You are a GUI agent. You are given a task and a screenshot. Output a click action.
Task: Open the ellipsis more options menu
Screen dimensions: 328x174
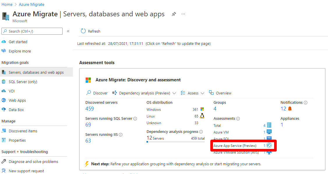click(x=183, y=14)
